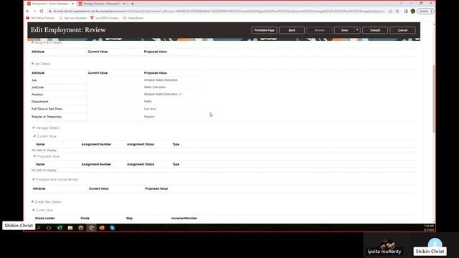This screenshot has height=258, width=459.
Task: Open Windows taskbar search icon
Action: (38, 228)
